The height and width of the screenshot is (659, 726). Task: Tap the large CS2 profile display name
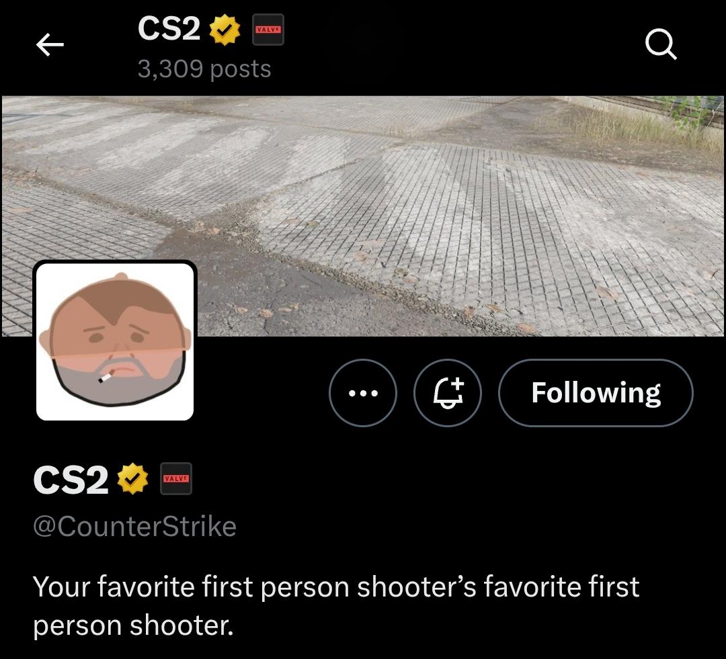[x=71, y=480]
